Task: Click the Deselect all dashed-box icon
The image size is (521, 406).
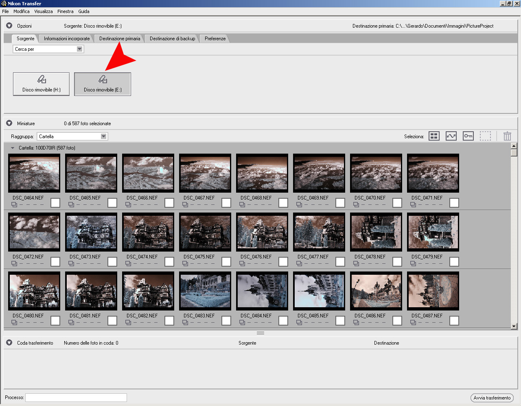Action: (x=485, y=136)
